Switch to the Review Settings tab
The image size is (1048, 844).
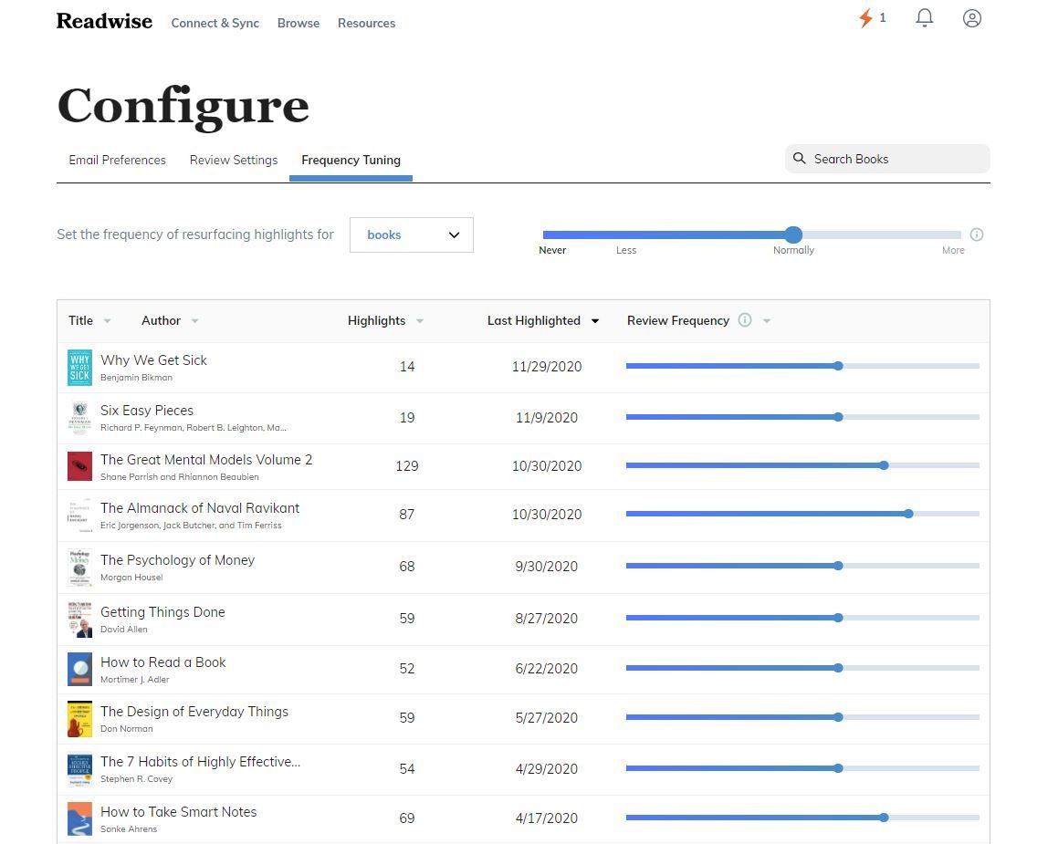pyautogui.click(x=234, y=160)
